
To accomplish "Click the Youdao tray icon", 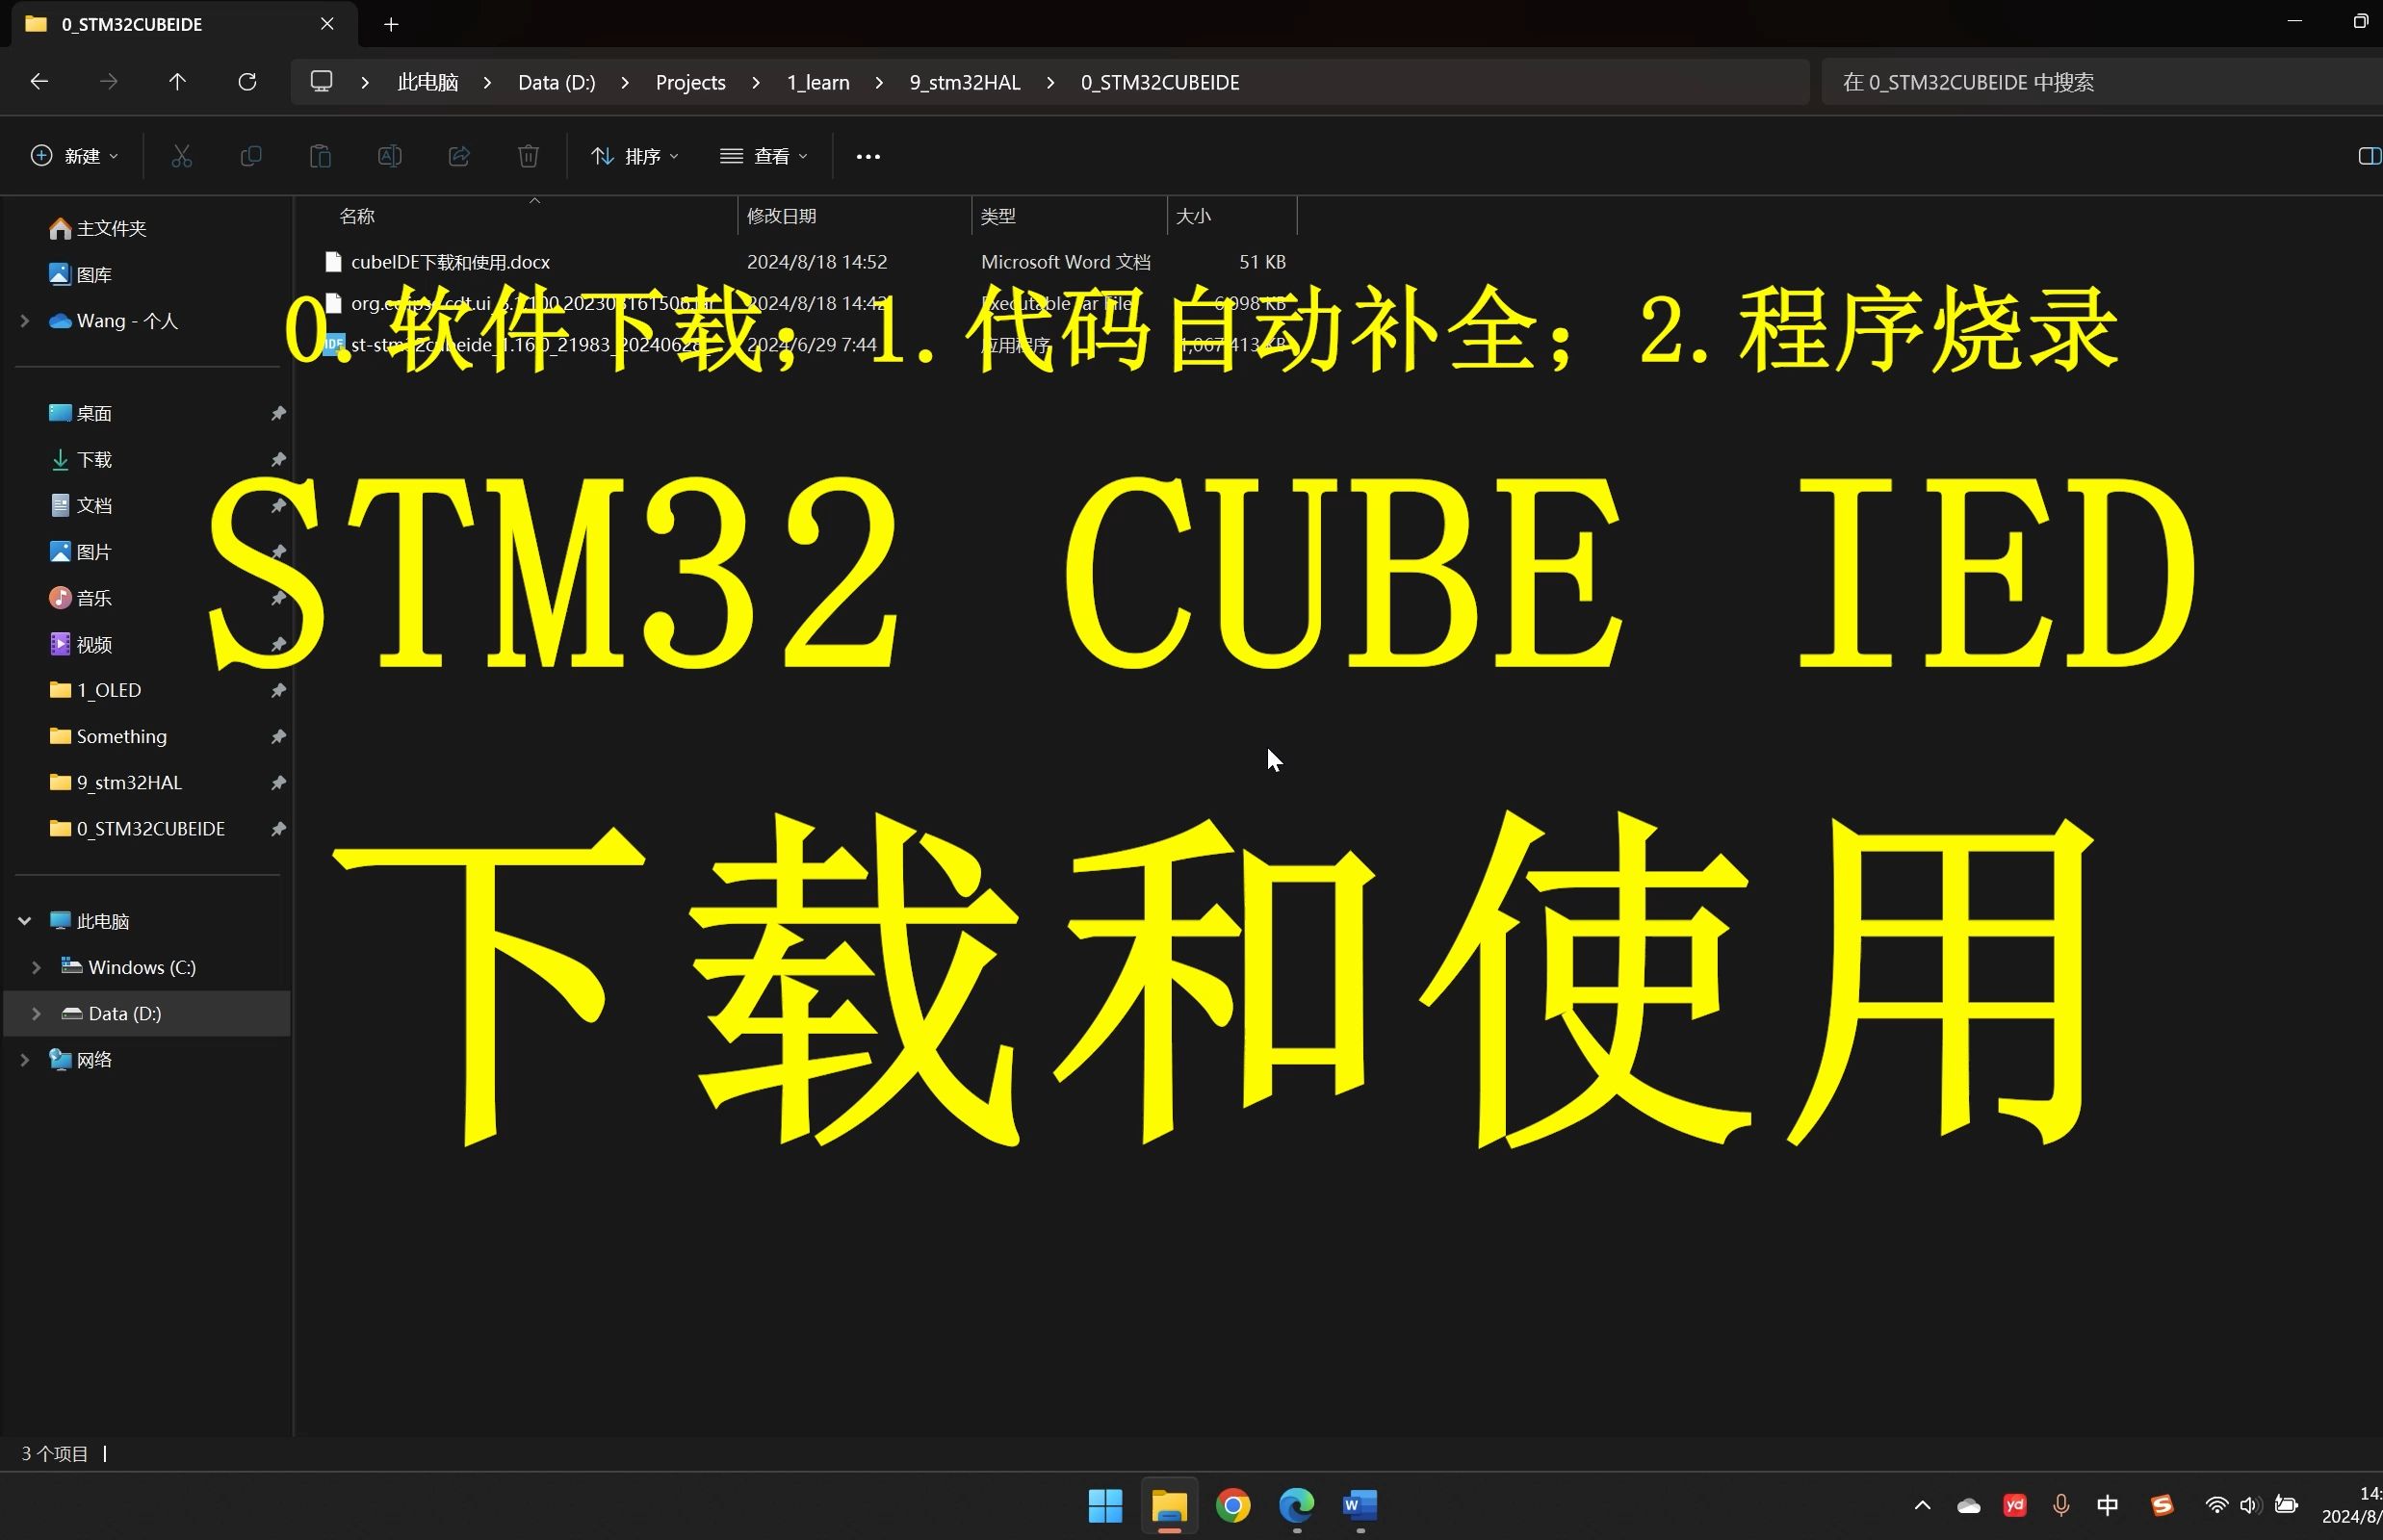I will pos(2015,1505).
